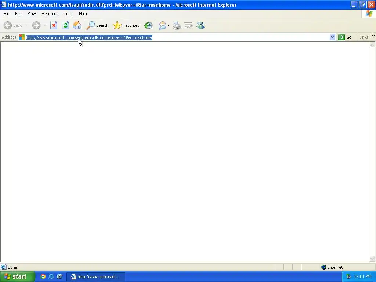Launch Internet Explorer from the Quick Launch bar

51,277
